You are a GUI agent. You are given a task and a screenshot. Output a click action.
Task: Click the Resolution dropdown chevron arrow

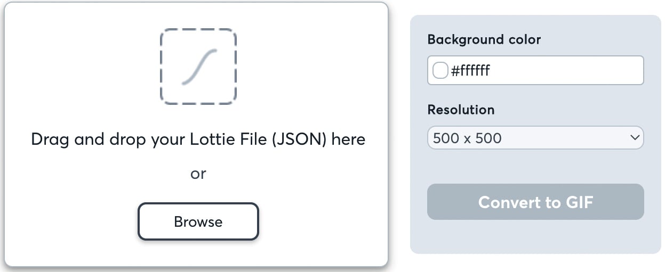point(635,138)
